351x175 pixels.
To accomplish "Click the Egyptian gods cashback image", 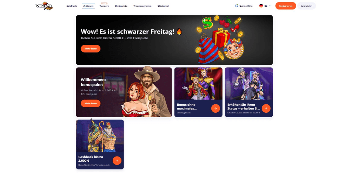I will [x=100, y=136].
